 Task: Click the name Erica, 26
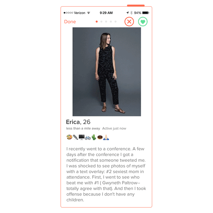[78, 122]
